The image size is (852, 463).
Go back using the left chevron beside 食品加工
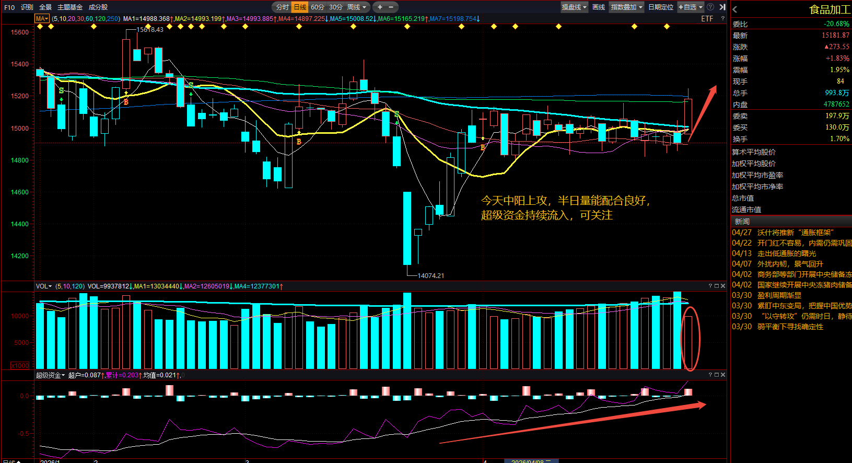coord(735,9)
